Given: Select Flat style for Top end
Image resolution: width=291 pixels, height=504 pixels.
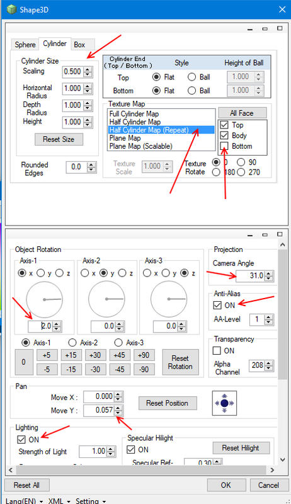Looking at the screenshot, I should pyautogui.click(x=156, y=77).
